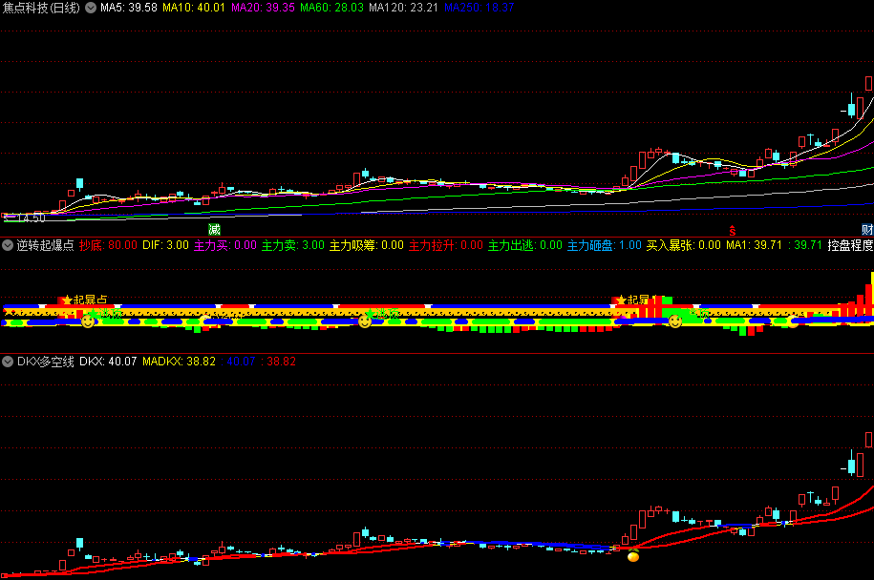This screenshot has width=874, height=580.
Task: Click the 控盘程度 label
Action: pyautogui.click(x=850, y=245)
